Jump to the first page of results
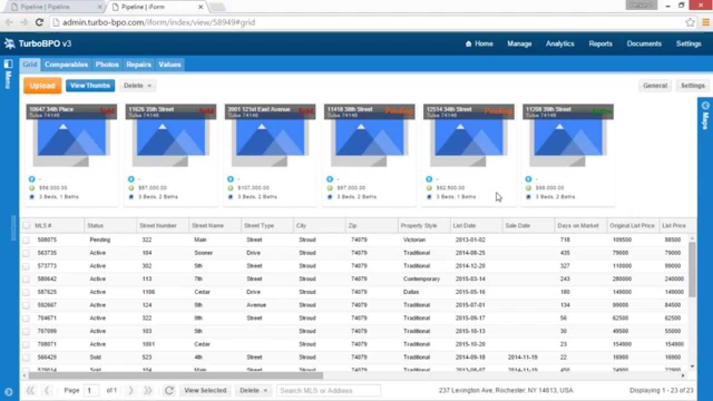The image size is (713, 401). point(31,390)
